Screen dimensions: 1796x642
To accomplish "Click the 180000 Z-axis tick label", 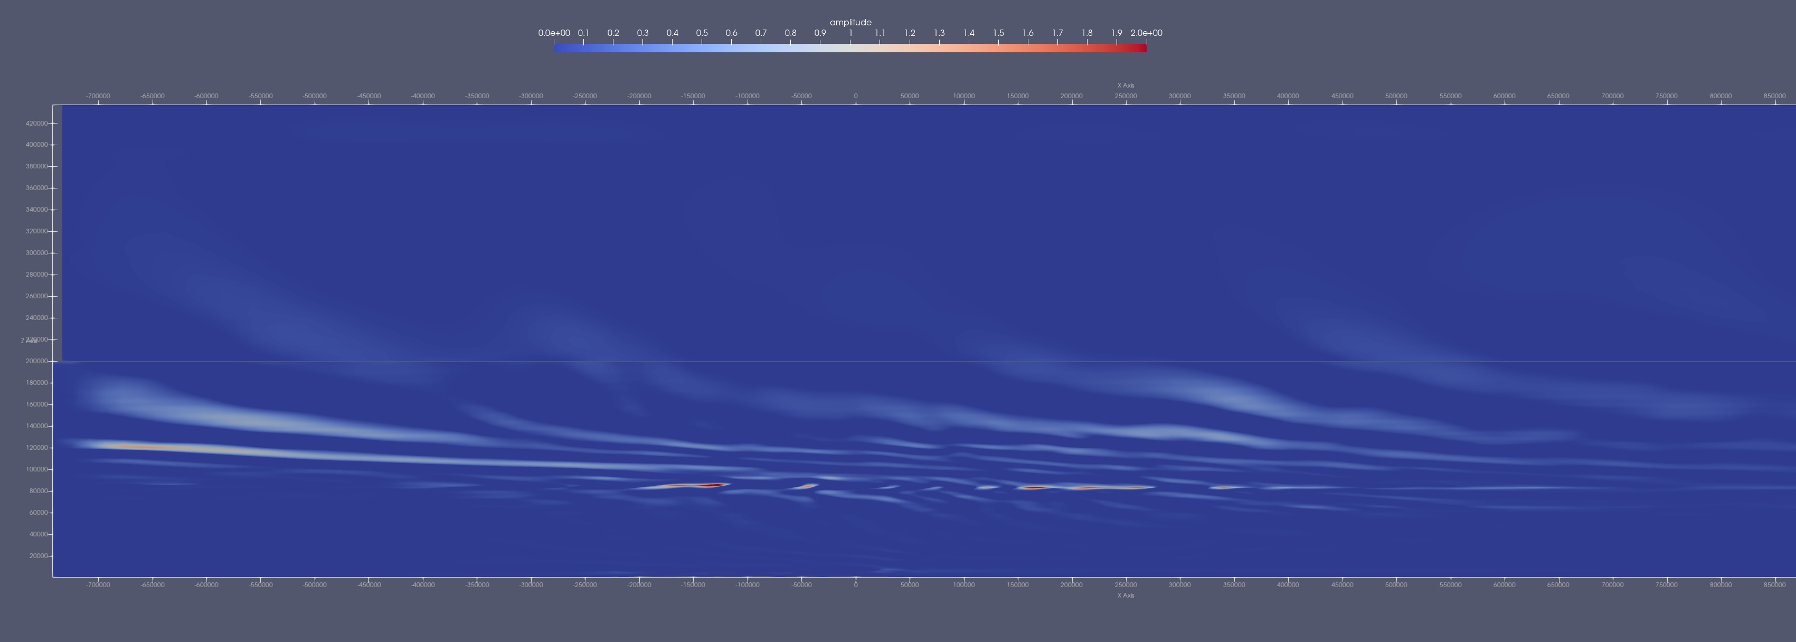I will (37, 383).
